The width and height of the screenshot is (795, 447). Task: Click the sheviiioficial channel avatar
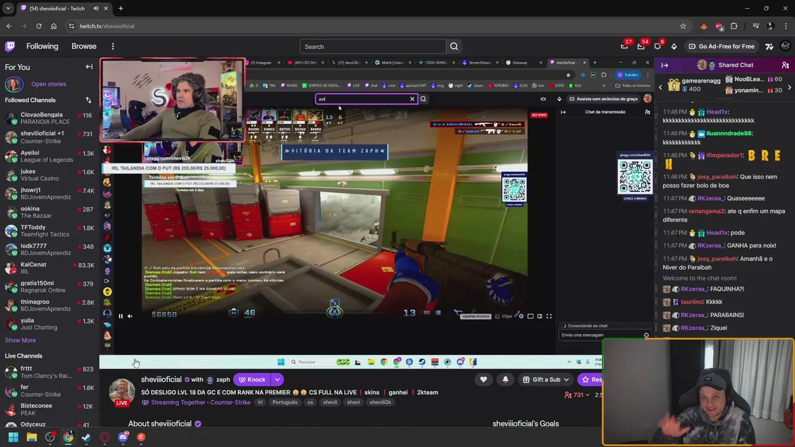(122, 391)
